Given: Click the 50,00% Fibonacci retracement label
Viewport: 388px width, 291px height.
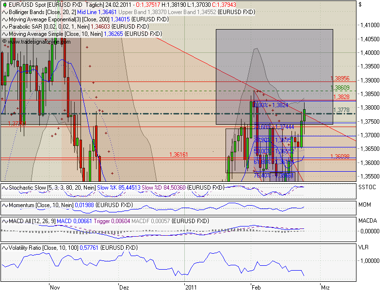Looking at the screenshot, I should point(262,151).
